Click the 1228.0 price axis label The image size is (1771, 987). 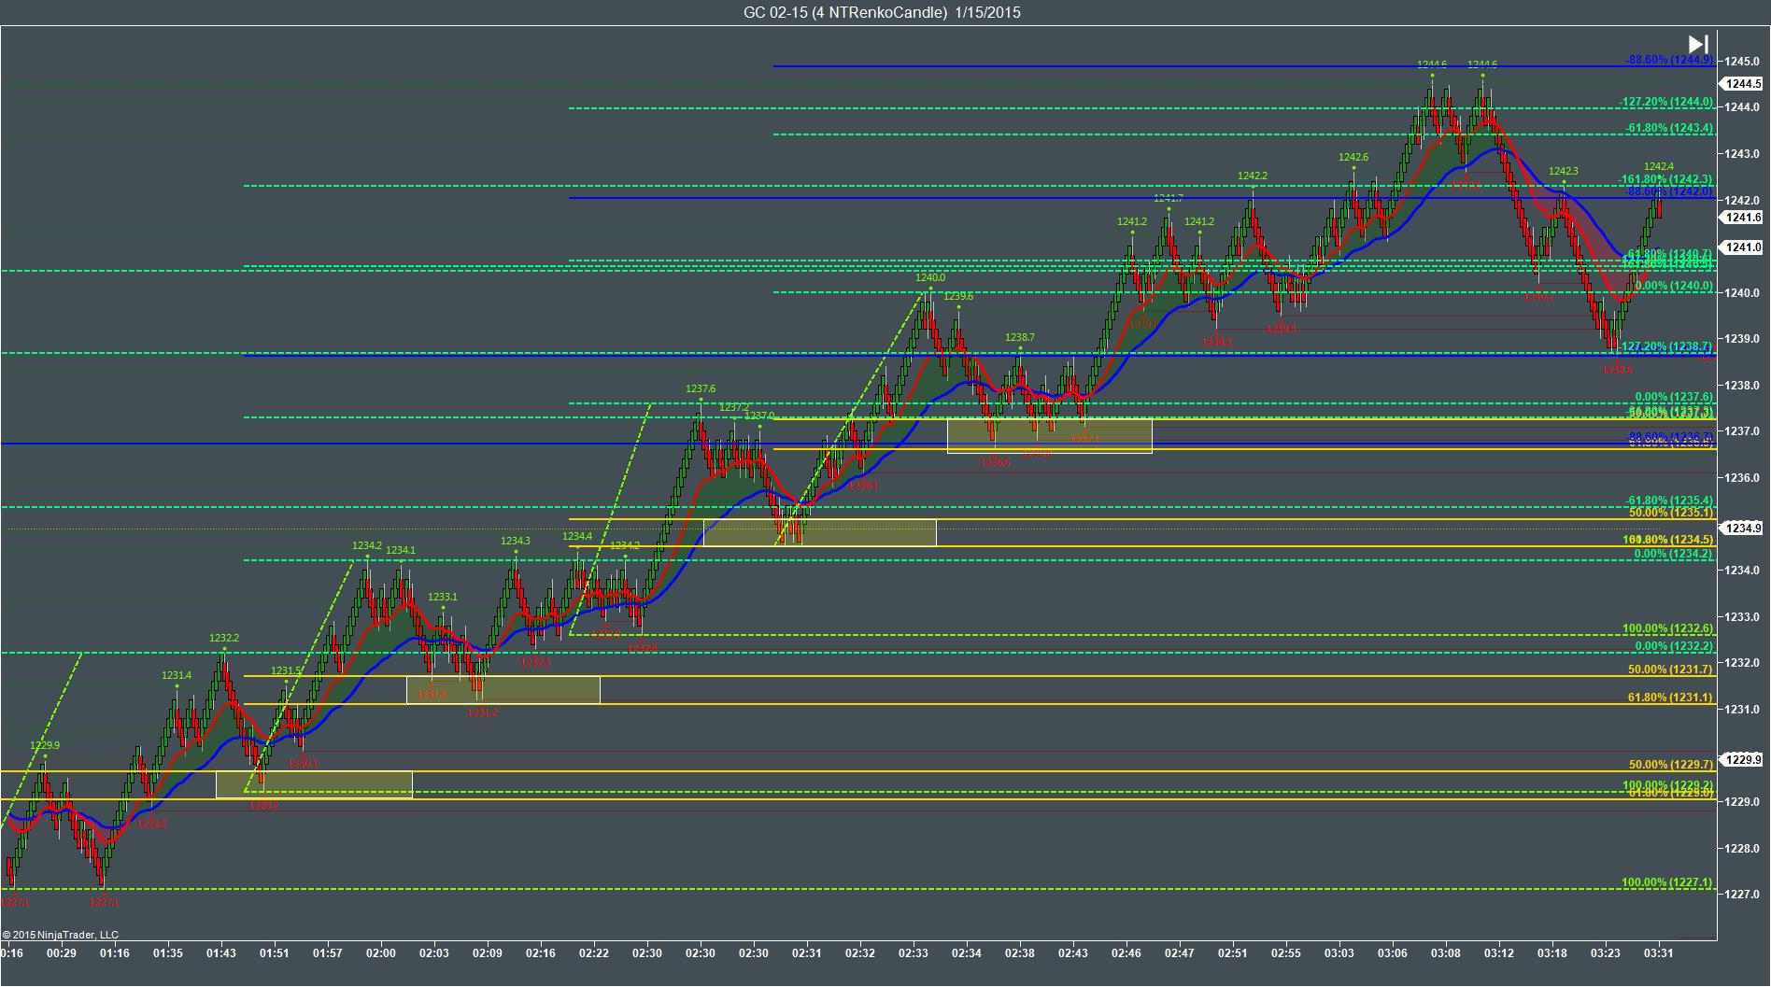(1743, 849)
